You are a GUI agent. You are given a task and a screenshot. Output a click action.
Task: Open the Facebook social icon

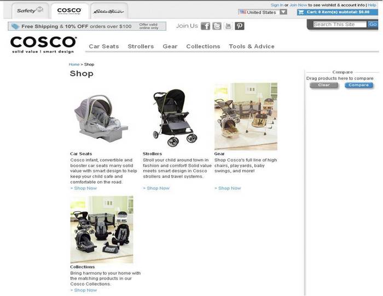pos(205,26)
